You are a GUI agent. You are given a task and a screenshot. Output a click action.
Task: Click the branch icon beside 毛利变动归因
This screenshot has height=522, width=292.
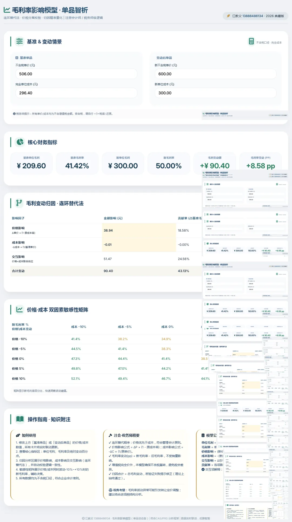(19, 203)
